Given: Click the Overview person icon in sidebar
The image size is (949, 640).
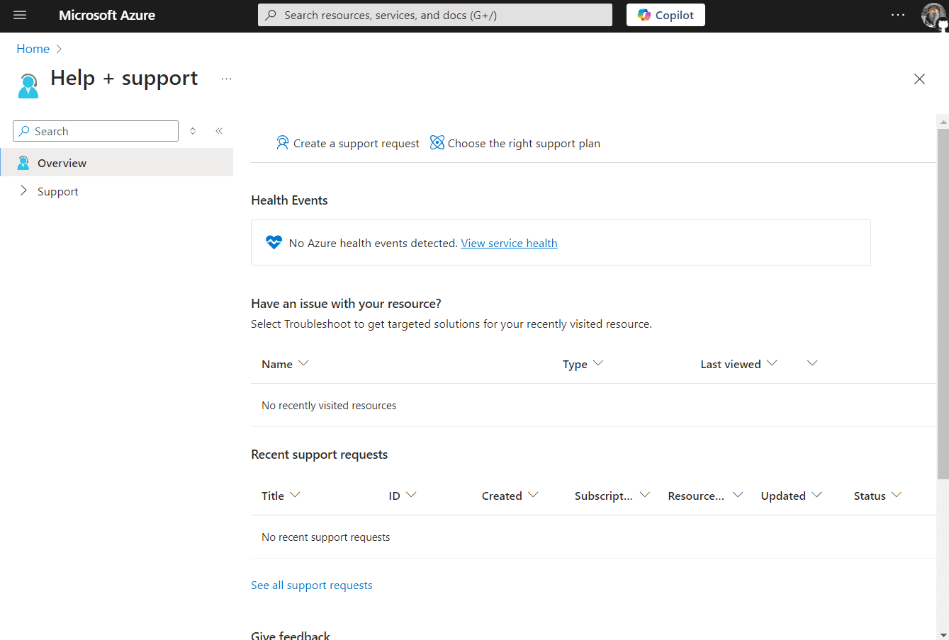Looking at the screenshot, I should 23,163.
